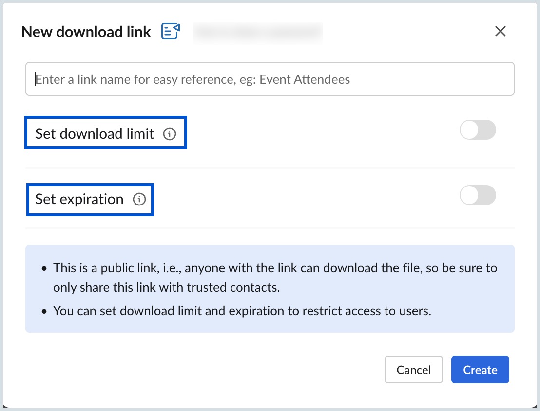The height and width of the screenshot is (411, 540).
Task: Enable the Set download limit toggle
Action: (478, 130)
